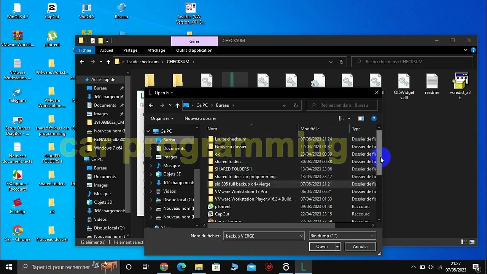The width and height of the screenshot is (487, 274).
Task: Open the Ouvrir button split arrow
Action: (x=337, y=247)
